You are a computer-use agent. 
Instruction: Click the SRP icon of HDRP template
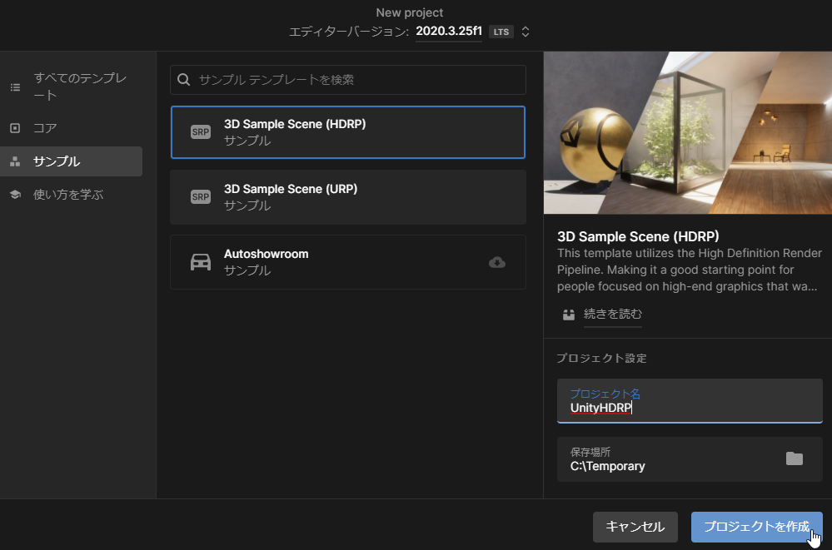pos(201,132)
